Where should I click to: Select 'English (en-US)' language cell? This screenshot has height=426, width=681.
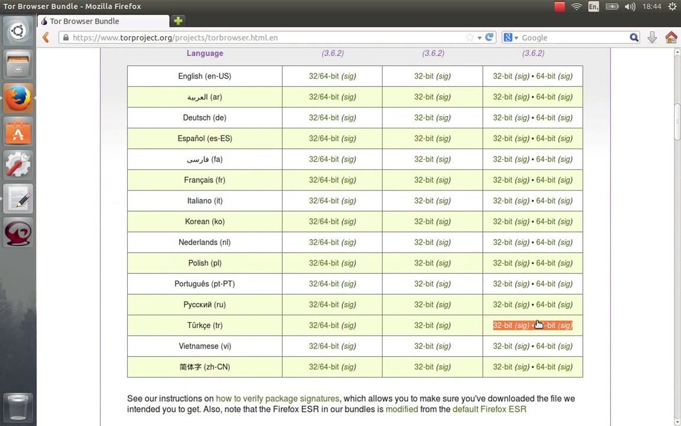pyautogui.click(x=205, y=76)
